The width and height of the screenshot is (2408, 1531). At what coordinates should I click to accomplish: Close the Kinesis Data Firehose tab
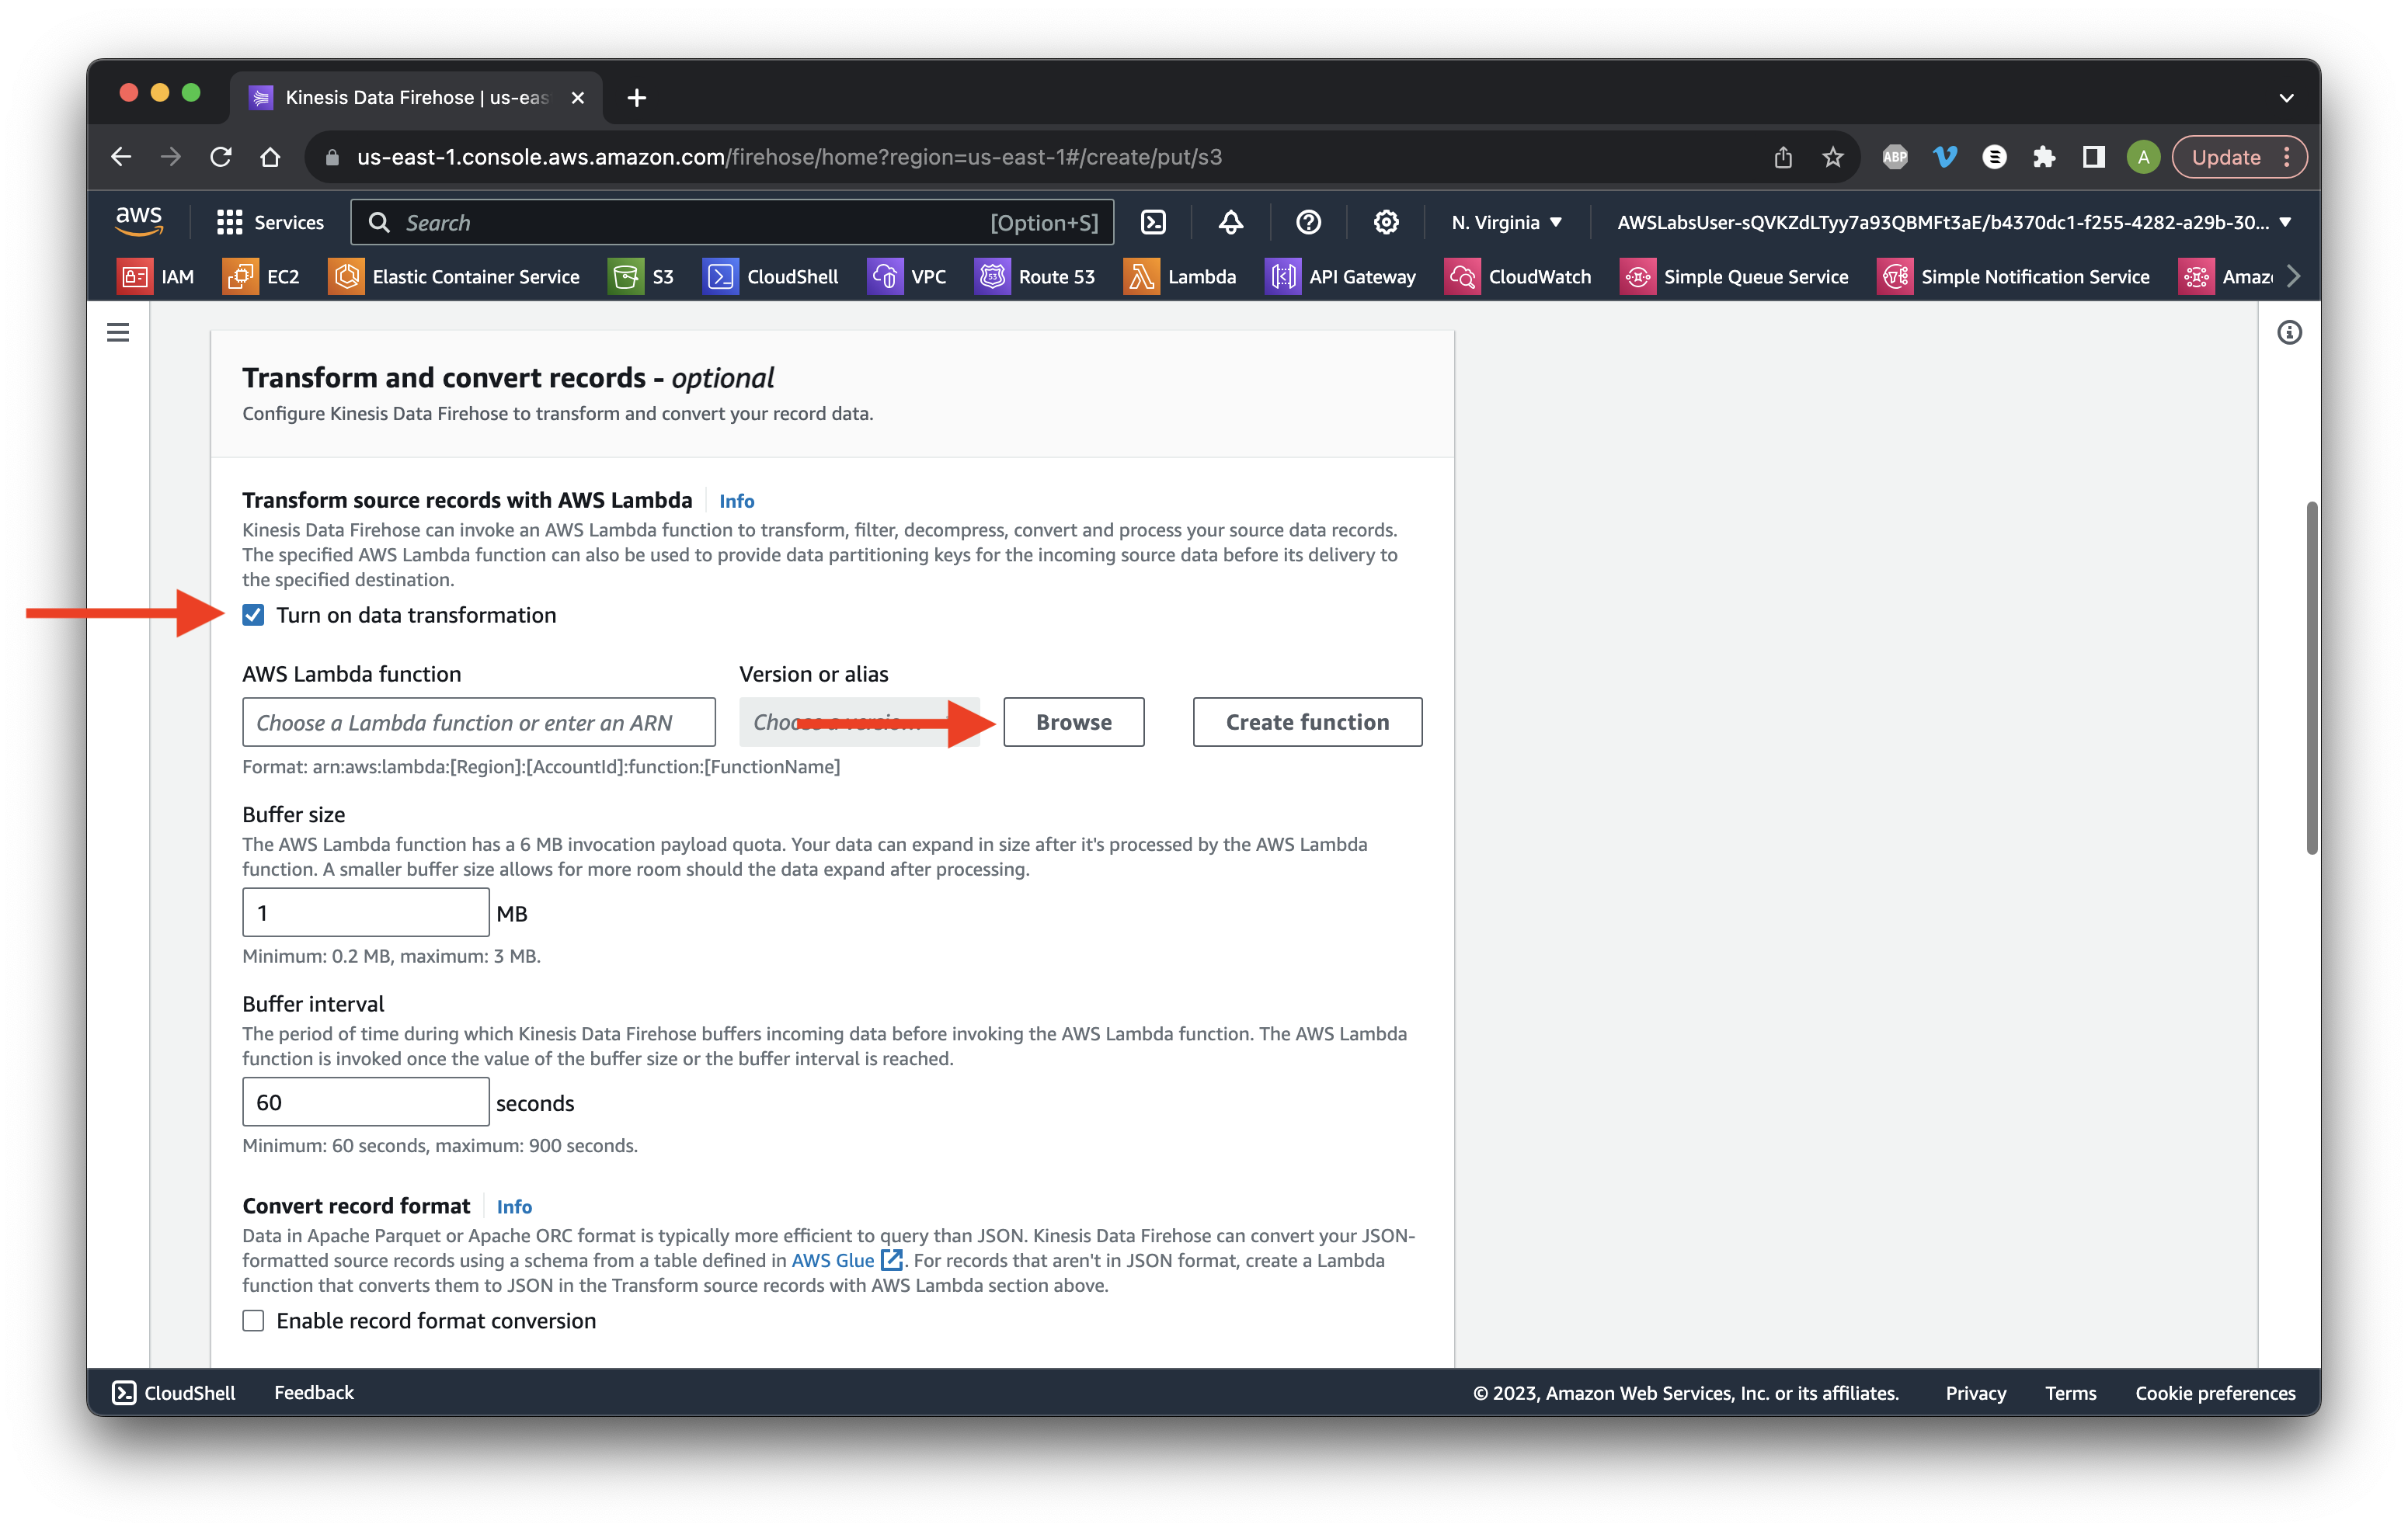click(577, 98)
